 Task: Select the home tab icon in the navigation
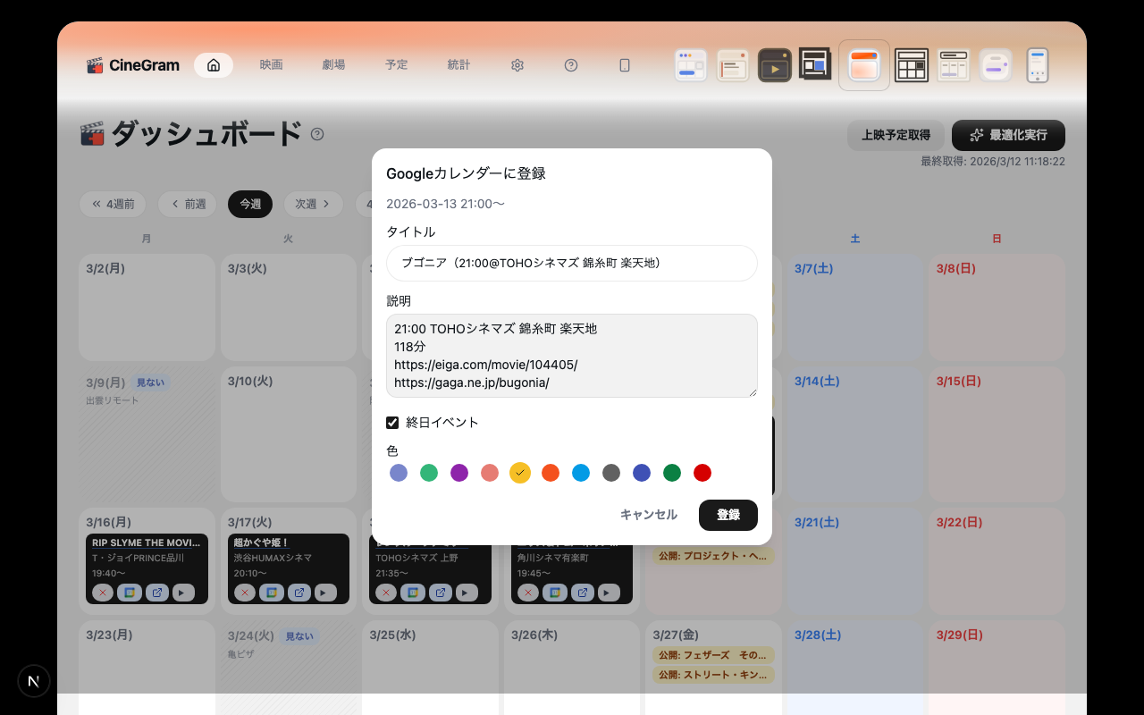(213, 64)
